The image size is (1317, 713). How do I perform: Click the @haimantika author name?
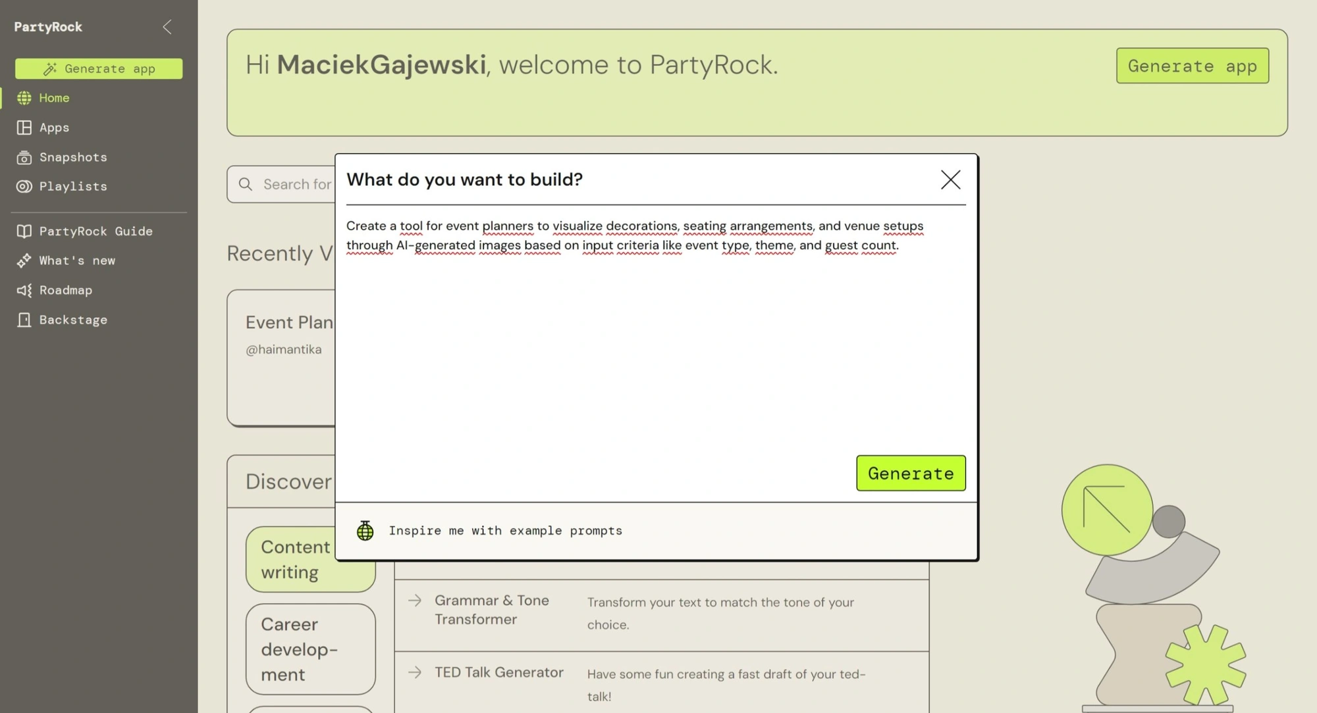coord(284,350)
